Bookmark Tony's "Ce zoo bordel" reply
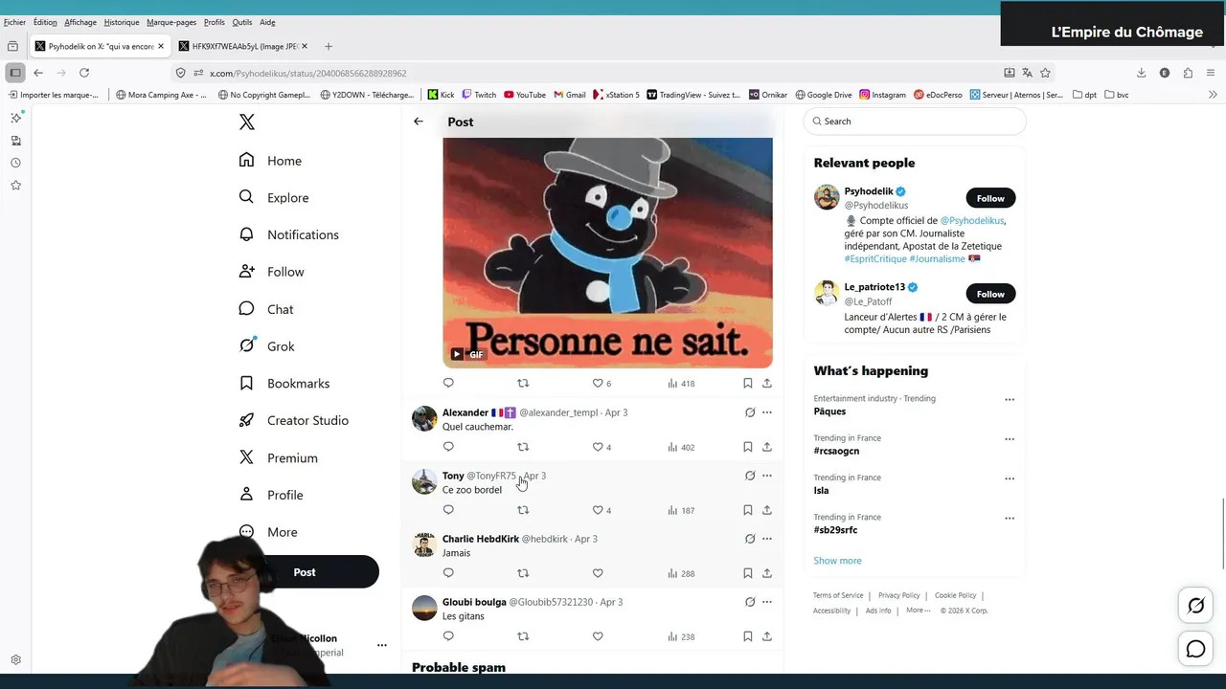This screenshot has width=1226, height=689. click(x=748, y=510)
